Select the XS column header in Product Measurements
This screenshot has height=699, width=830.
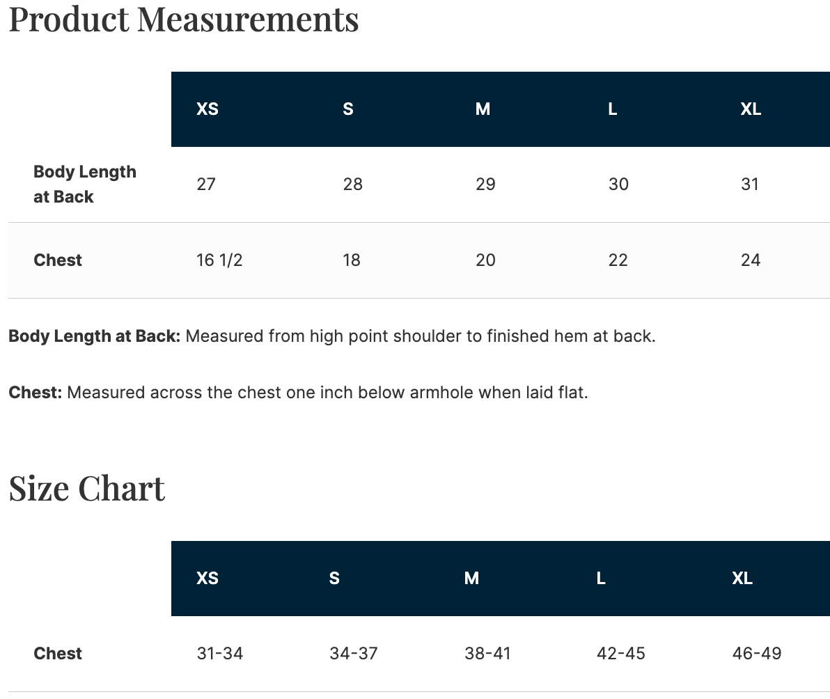point(207,109)
